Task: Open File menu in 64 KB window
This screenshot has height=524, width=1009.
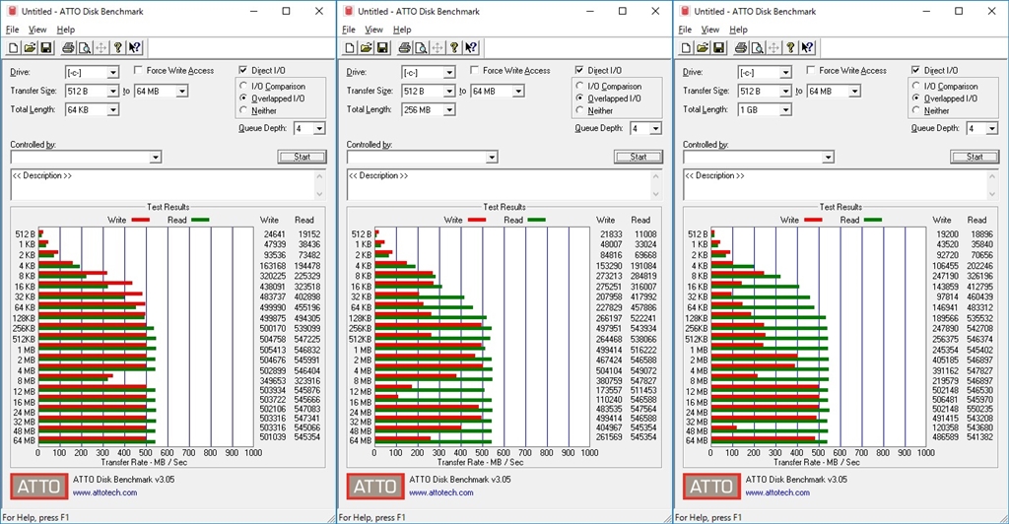Action: tap(12, 30)
